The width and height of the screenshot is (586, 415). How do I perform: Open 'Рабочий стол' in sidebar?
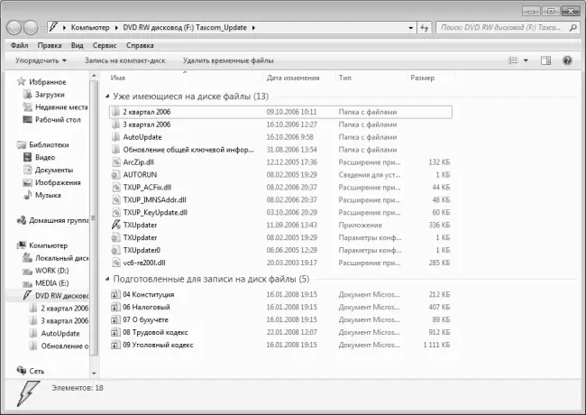click(58, 120)
